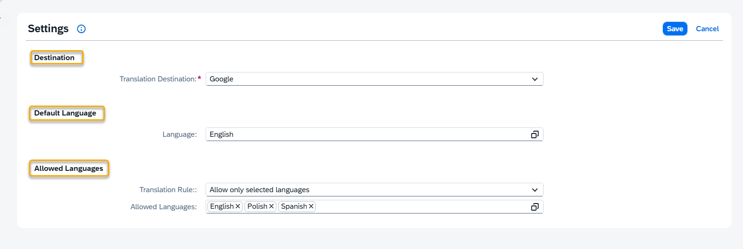Screen dimensions: 743x249
Task: Expand the Translation Destination dropdown arrow
Action: pyautogui.click(x=535, y=79)
